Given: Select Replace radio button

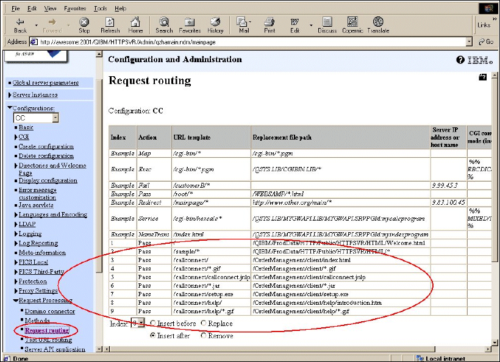Looking at the screenshot, I should (204, 323).
